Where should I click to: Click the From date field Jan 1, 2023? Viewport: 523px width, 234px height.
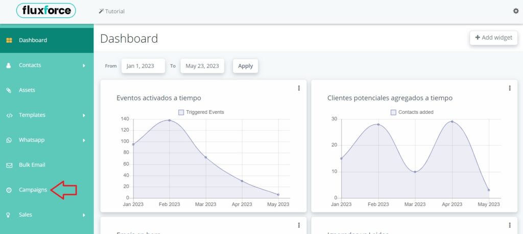pyautogui.click(x=143, y=66)
